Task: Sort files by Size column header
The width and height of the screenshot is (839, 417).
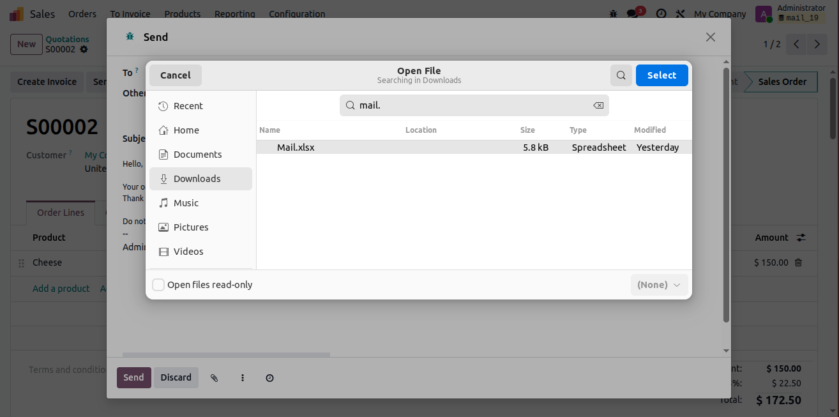Action: (x=527, y=130)
